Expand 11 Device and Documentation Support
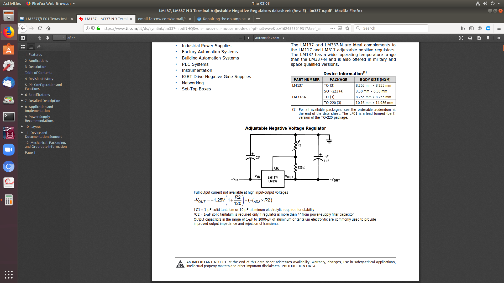This screenshot has height=283, width=504. pos(22,133)
